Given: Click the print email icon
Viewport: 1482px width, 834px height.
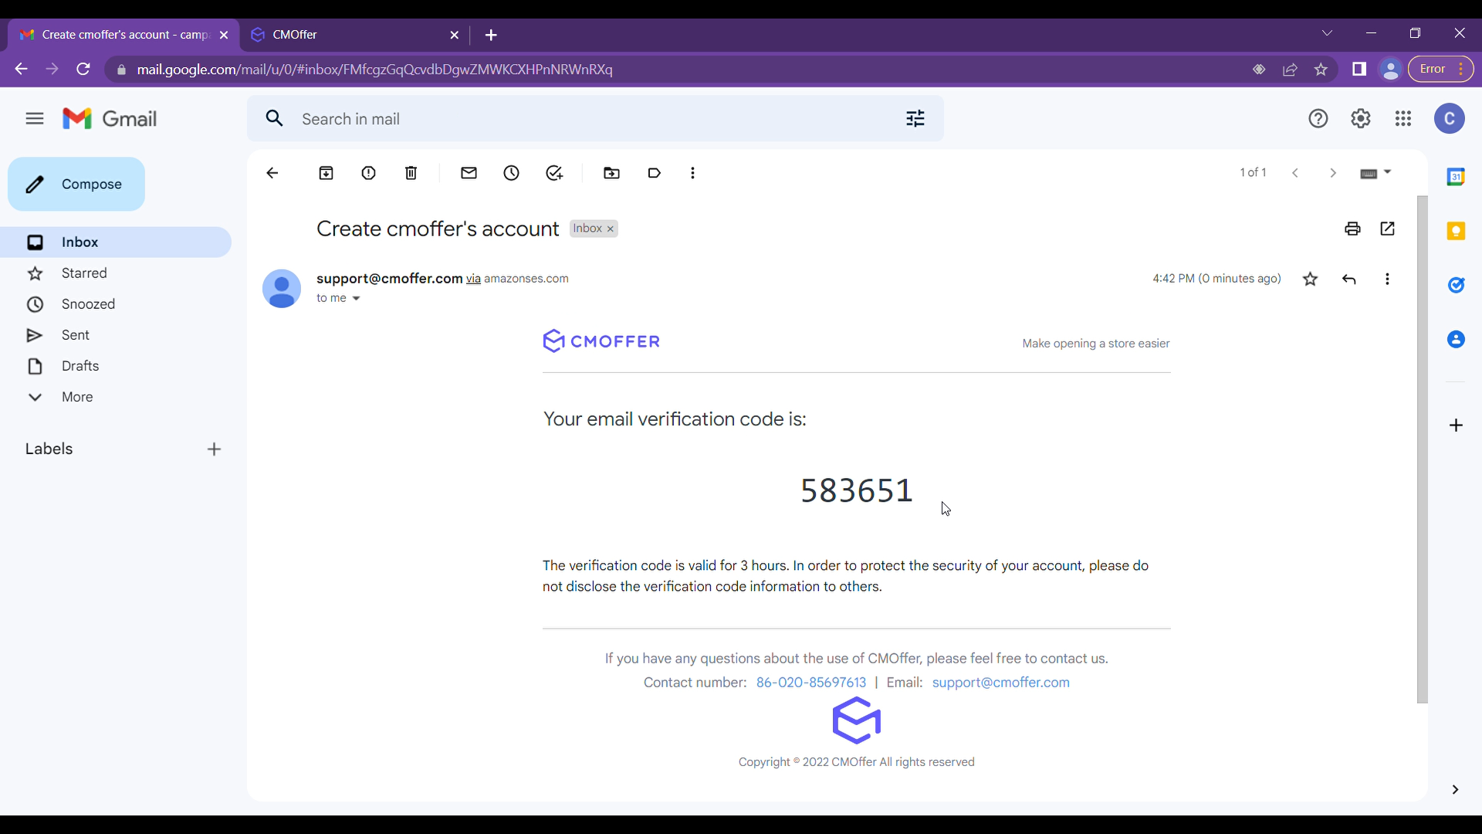Looking at the screenshot, I should [x=1353, y=226].
